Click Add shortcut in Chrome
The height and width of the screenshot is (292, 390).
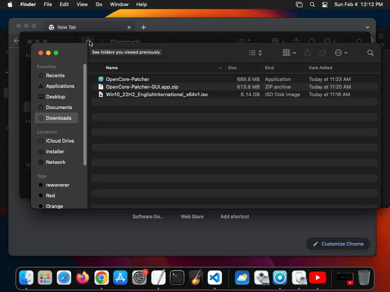[235, 216]
